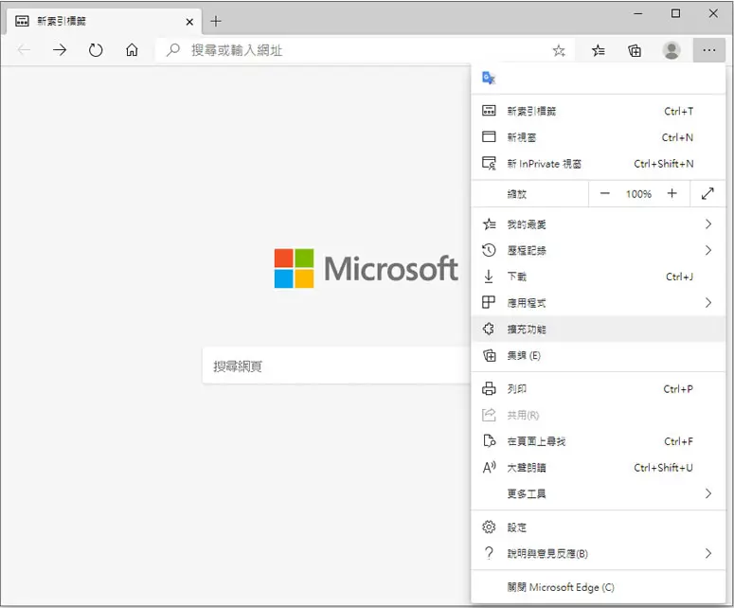Expand the 更多工具 submenu arrow
The width and height of the screenshot is (734, 608).
[x=708, y=493]
